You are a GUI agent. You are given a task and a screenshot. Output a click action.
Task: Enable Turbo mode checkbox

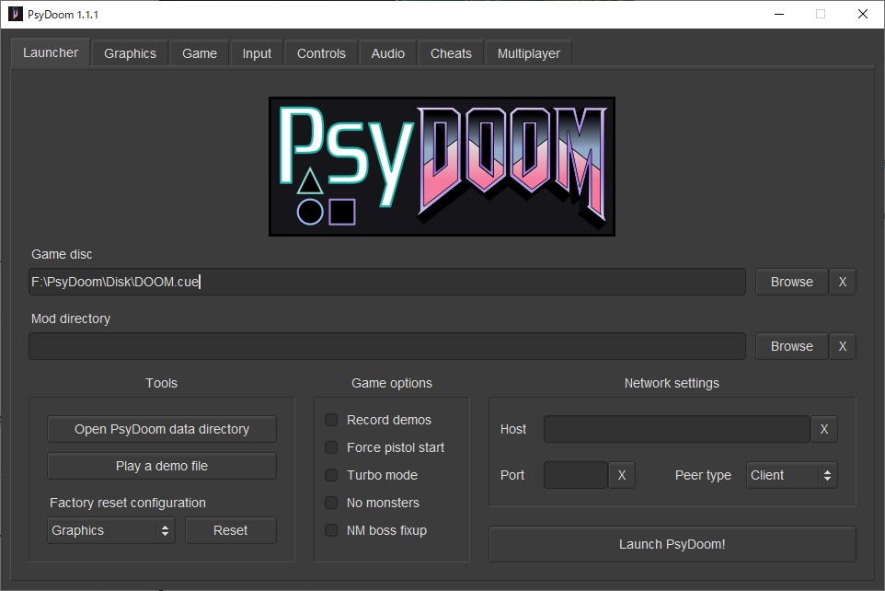[x=331, y=475]
